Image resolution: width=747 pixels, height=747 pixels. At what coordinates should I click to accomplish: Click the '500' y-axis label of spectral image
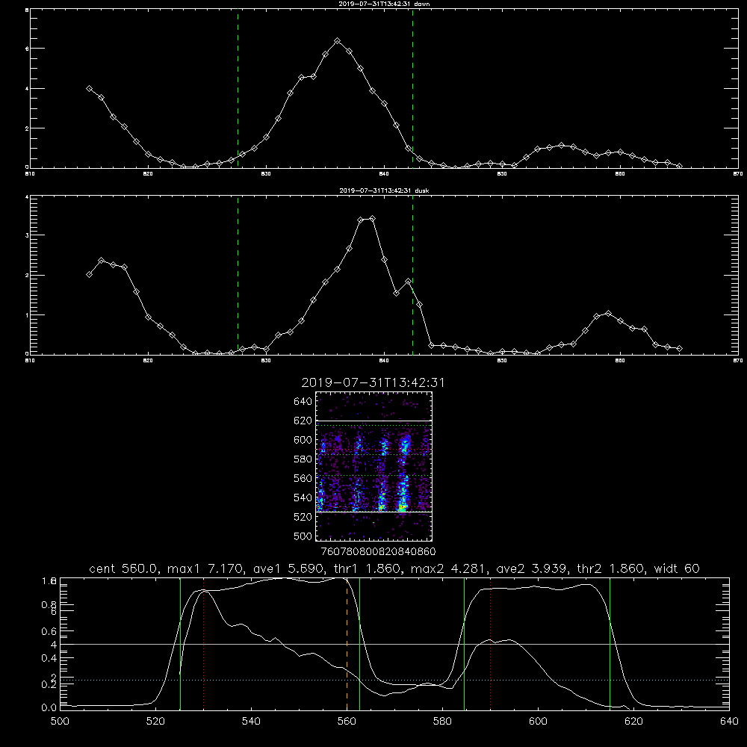click(x=303, y=536)
